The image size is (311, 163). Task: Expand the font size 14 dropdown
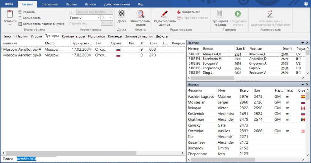click(x=111, y=18)
